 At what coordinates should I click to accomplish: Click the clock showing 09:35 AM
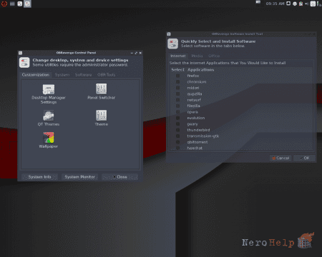[x=275, y=4]
